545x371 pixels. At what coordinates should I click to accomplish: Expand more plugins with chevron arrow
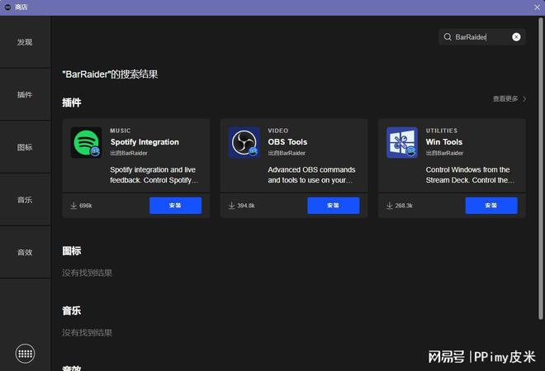[524, 99]
